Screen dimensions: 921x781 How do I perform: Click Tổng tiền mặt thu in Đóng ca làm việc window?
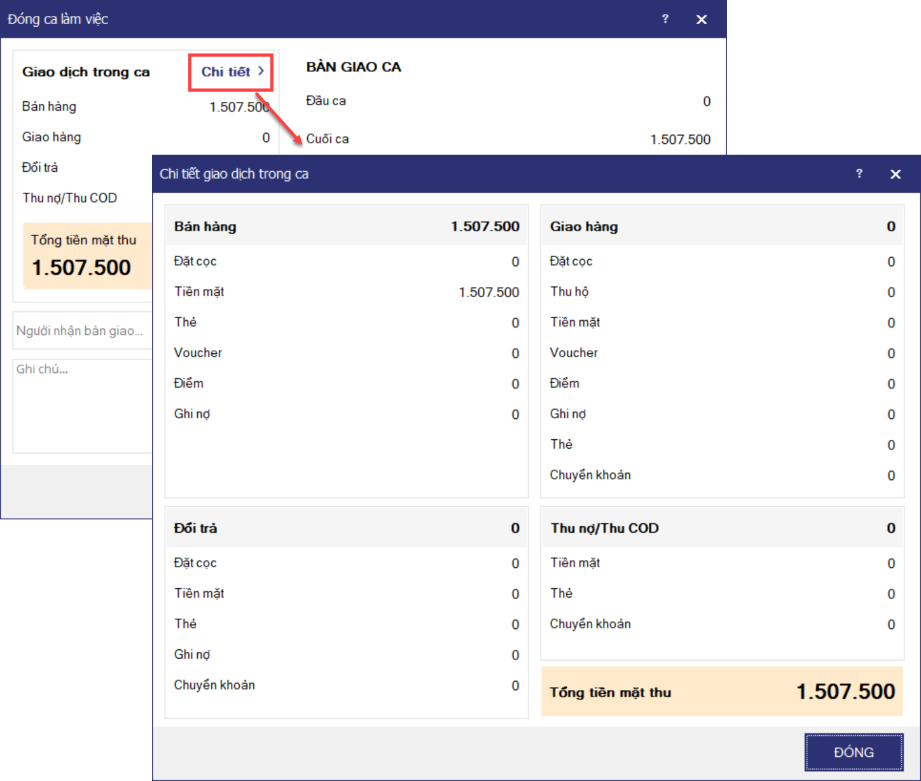[84, 240]
